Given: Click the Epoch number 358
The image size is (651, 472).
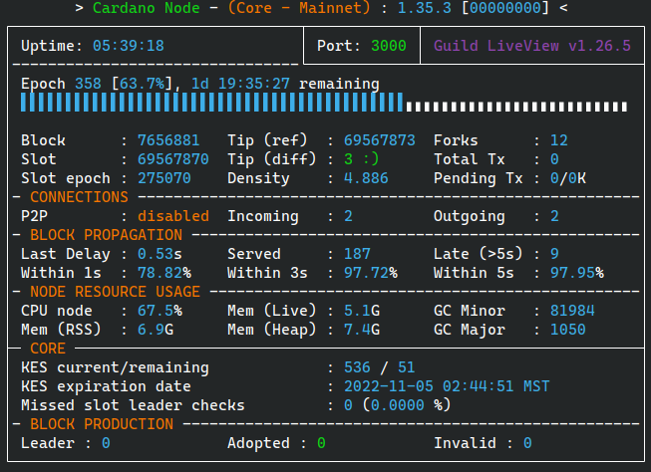Looking at the screenshot, I should [x=88, y=84].
